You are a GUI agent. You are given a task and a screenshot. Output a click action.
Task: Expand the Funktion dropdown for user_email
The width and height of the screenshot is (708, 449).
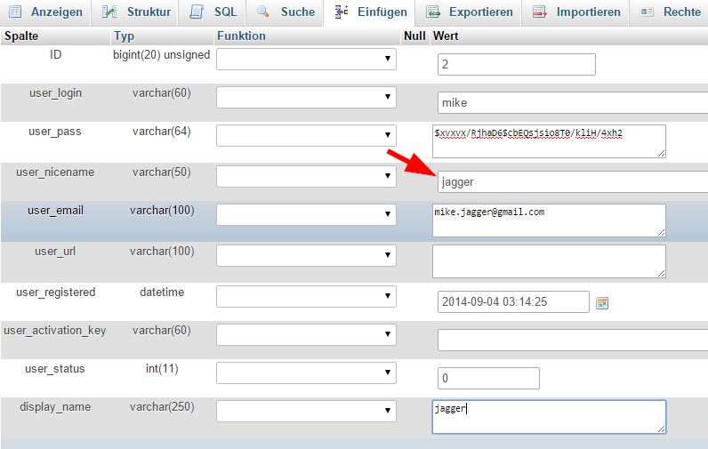(x=306, y=214)
